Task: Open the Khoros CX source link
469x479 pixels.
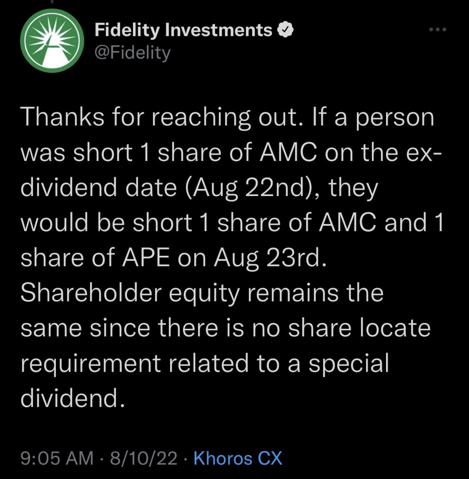Action: coord(238,458)
